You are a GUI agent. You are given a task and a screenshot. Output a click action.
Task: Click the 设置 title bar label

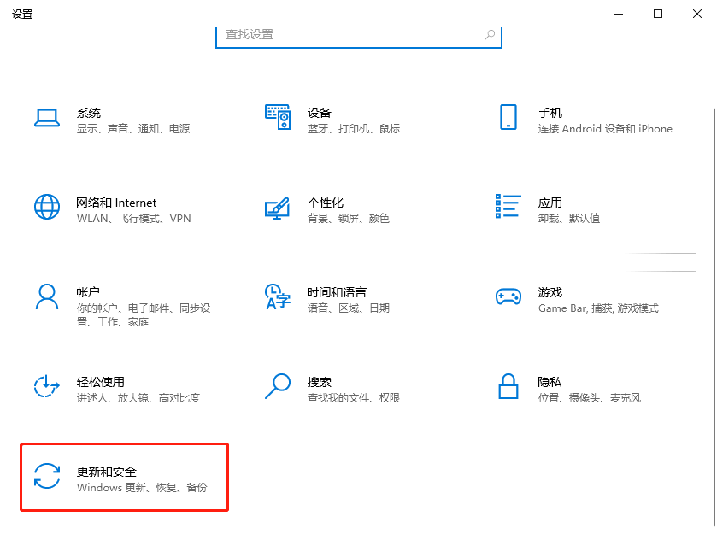click(x=22, y=14)
